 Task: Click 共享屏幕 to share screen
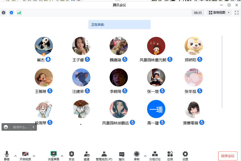54,156
